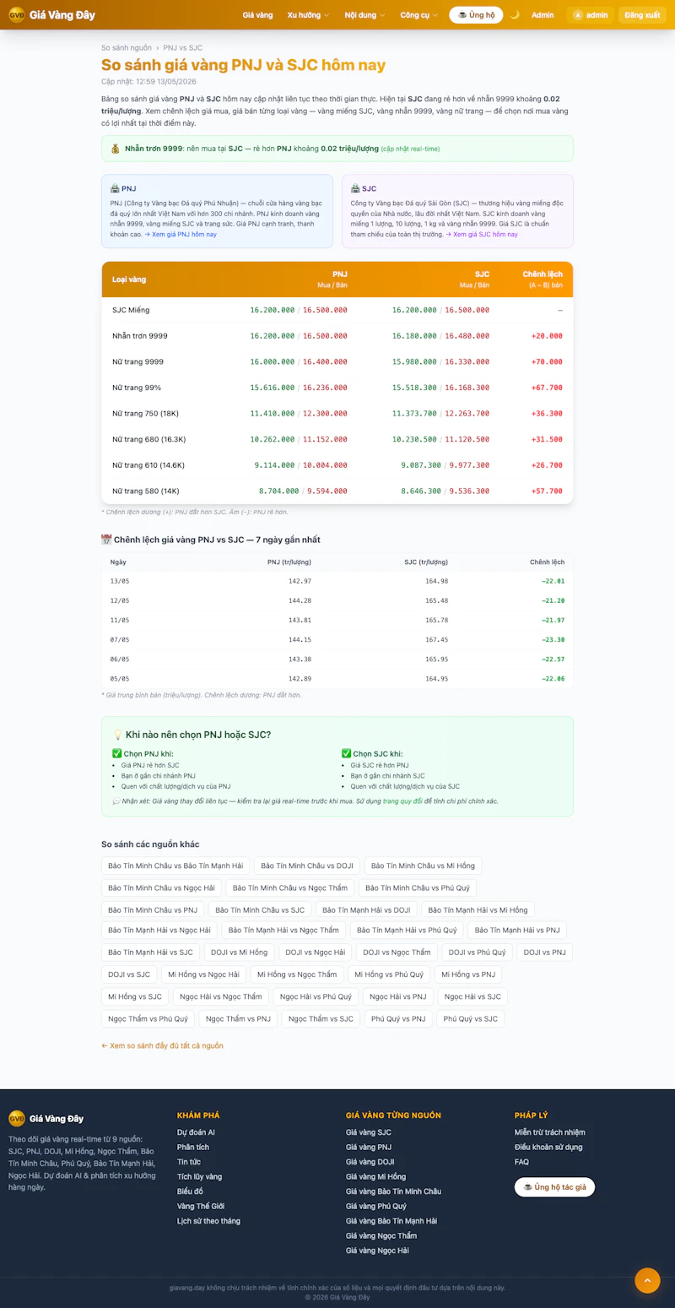Open Giá vàng DOJI footer link
The width and height of the screenshot is (675, 1308).
point(370,1162)
